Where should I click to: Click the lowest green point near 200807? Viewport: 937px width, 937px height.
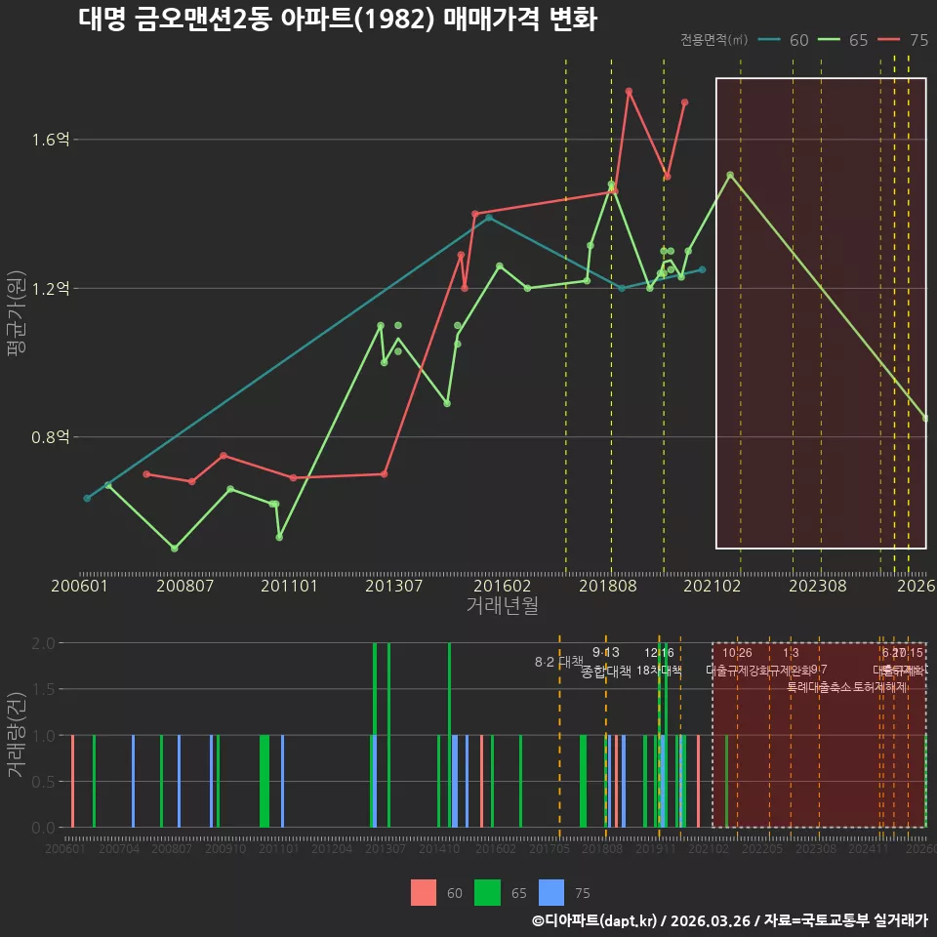[x=175, y=548]
